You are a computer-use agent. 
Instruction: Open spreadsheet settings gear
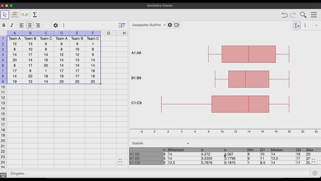tap(56, 25)
